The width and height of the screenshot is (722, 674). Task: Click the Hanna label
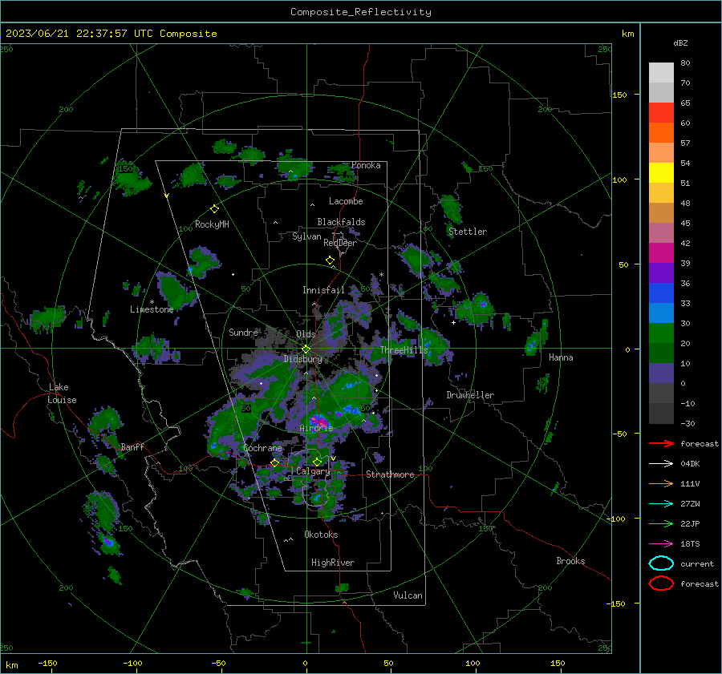[x=561, y=358]
